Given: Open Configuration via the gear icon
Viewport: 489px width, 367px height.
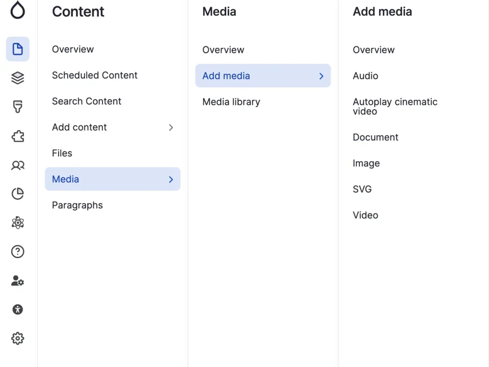Looking at the screenshot, I should coord(18,338).
